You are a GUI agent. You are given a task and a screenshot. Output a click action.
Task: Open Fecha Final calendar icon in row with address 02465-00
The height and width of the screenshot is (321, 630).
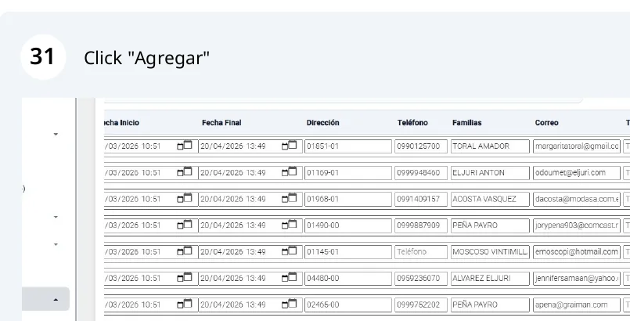[x=290, y=305]
